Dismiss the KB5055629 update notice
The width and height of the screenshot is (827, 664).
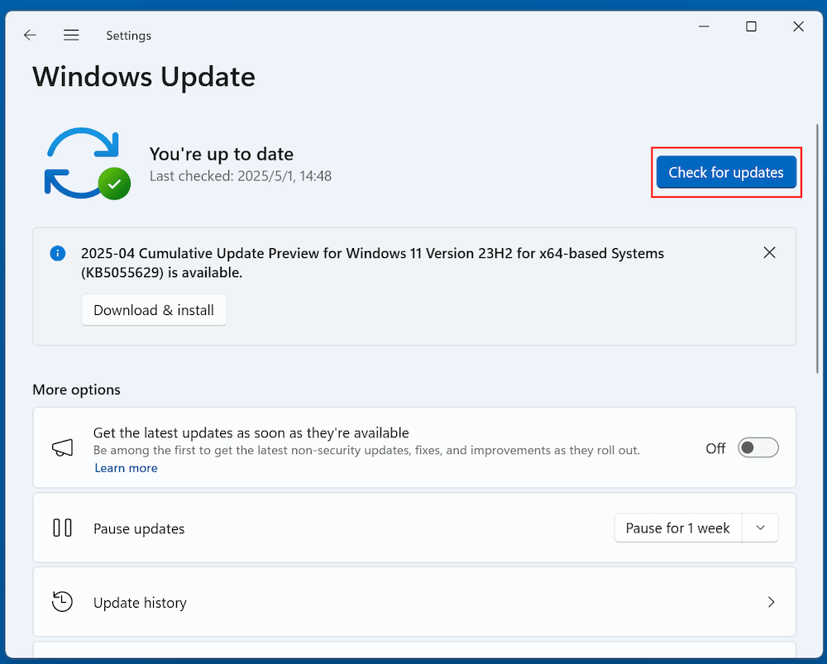(769, 253)
